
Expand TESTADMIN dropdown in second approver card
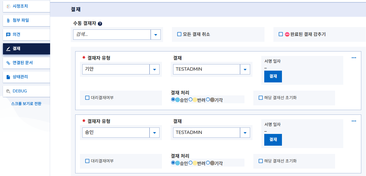pos(245,133)
